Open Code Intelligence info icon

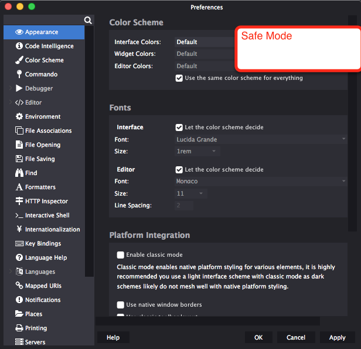pyautogui.click(x=19, y=46)
